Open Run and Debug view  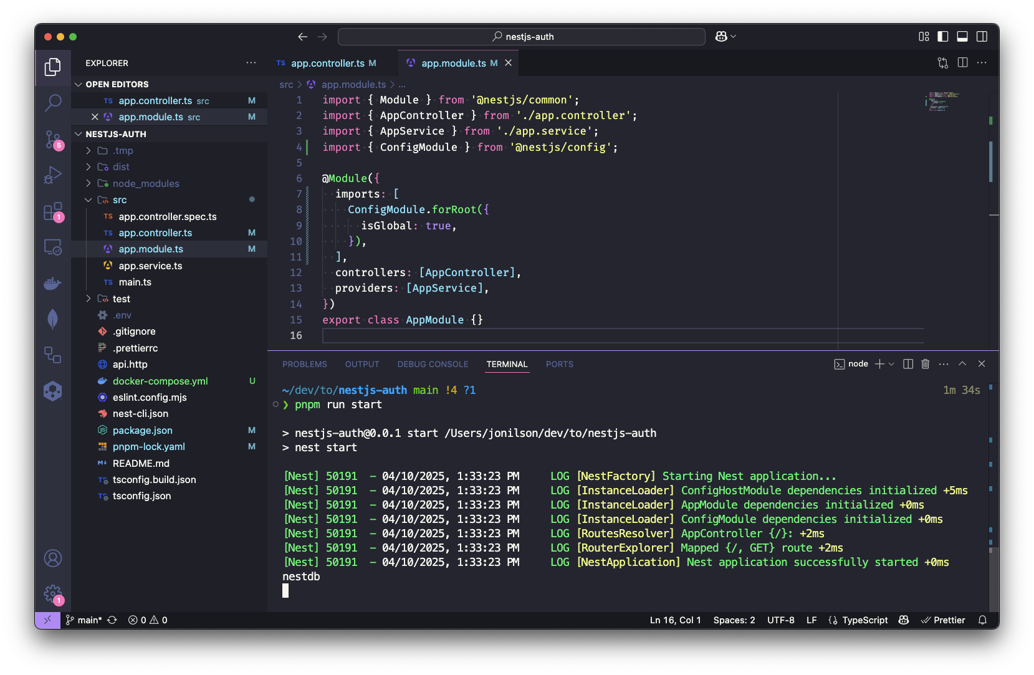tap(53, 175)
